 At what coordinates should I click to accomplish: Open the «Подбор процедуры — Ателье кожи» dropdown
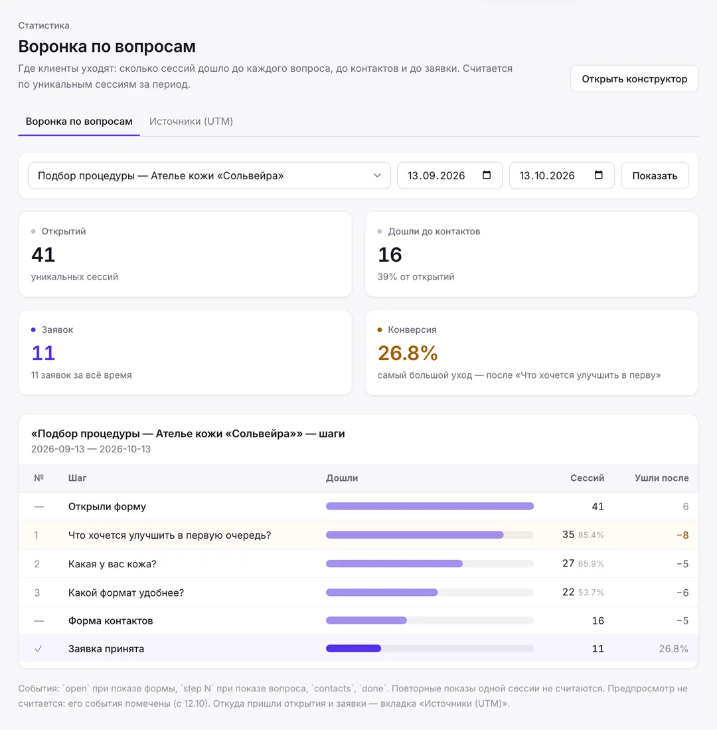209,175
